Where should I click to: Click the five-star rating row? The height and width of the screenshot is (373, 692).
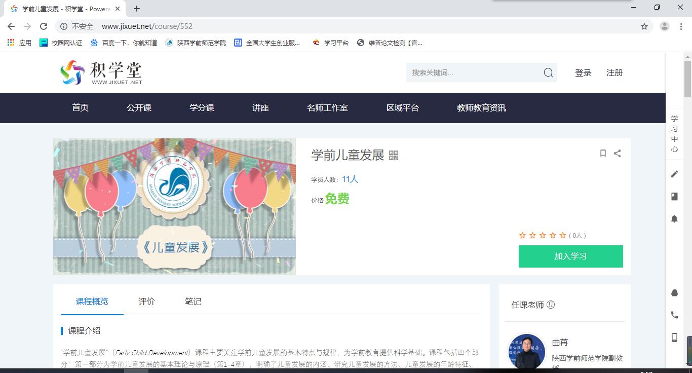[542, 235]
